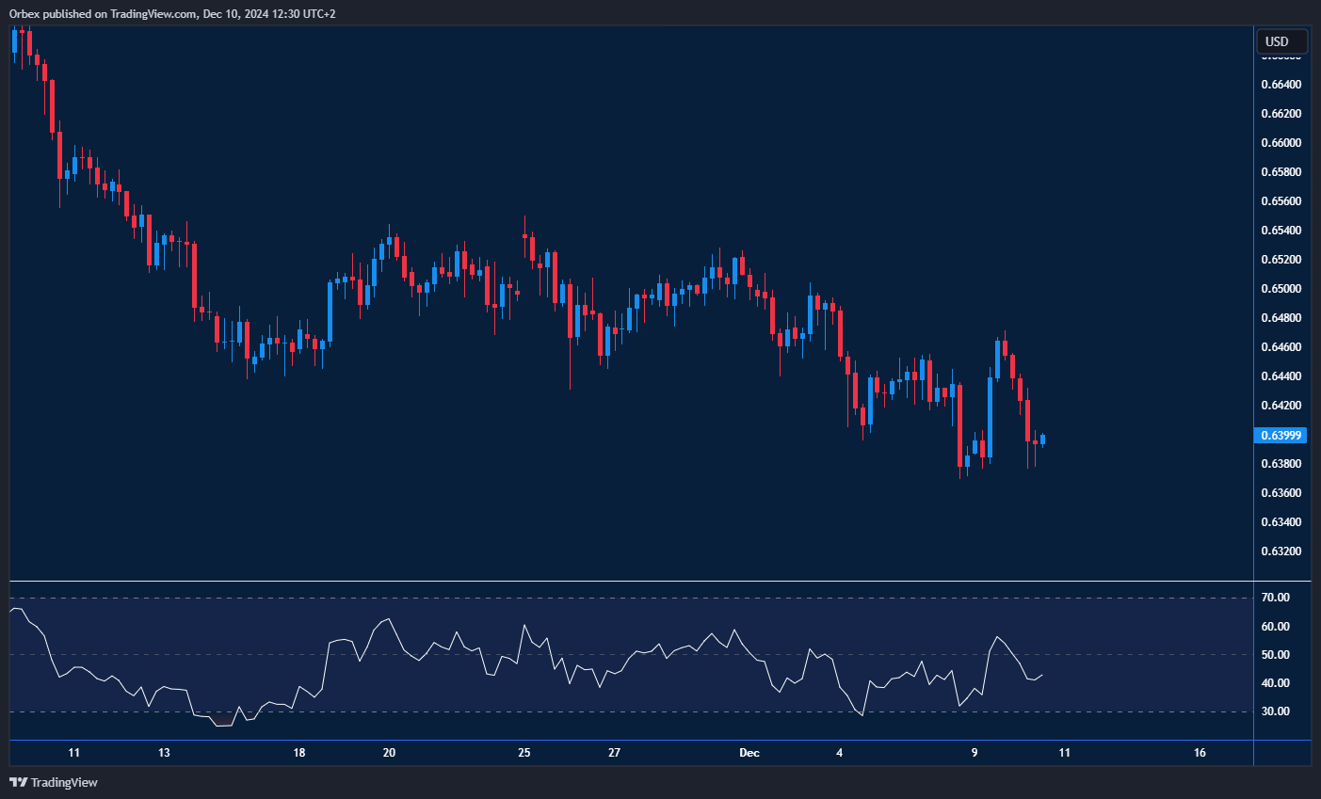Click date 20 on the time axis
This screenshot has height=799, width=1321.
(x=390, y=753)
